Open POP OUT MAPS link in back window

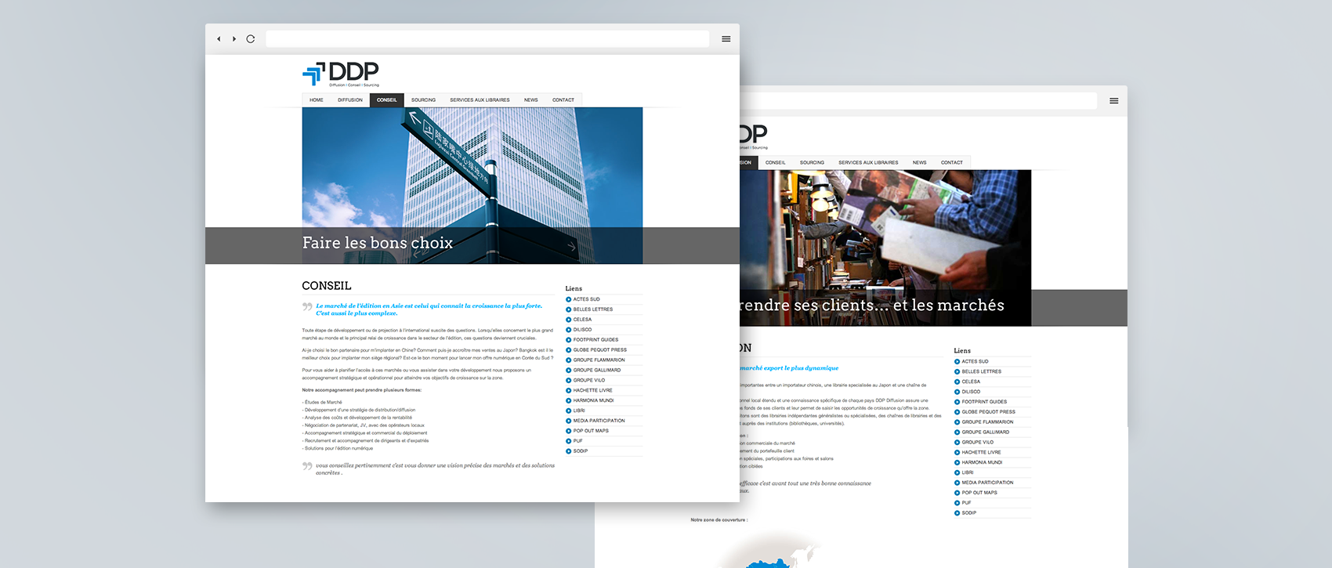(979, 493)
